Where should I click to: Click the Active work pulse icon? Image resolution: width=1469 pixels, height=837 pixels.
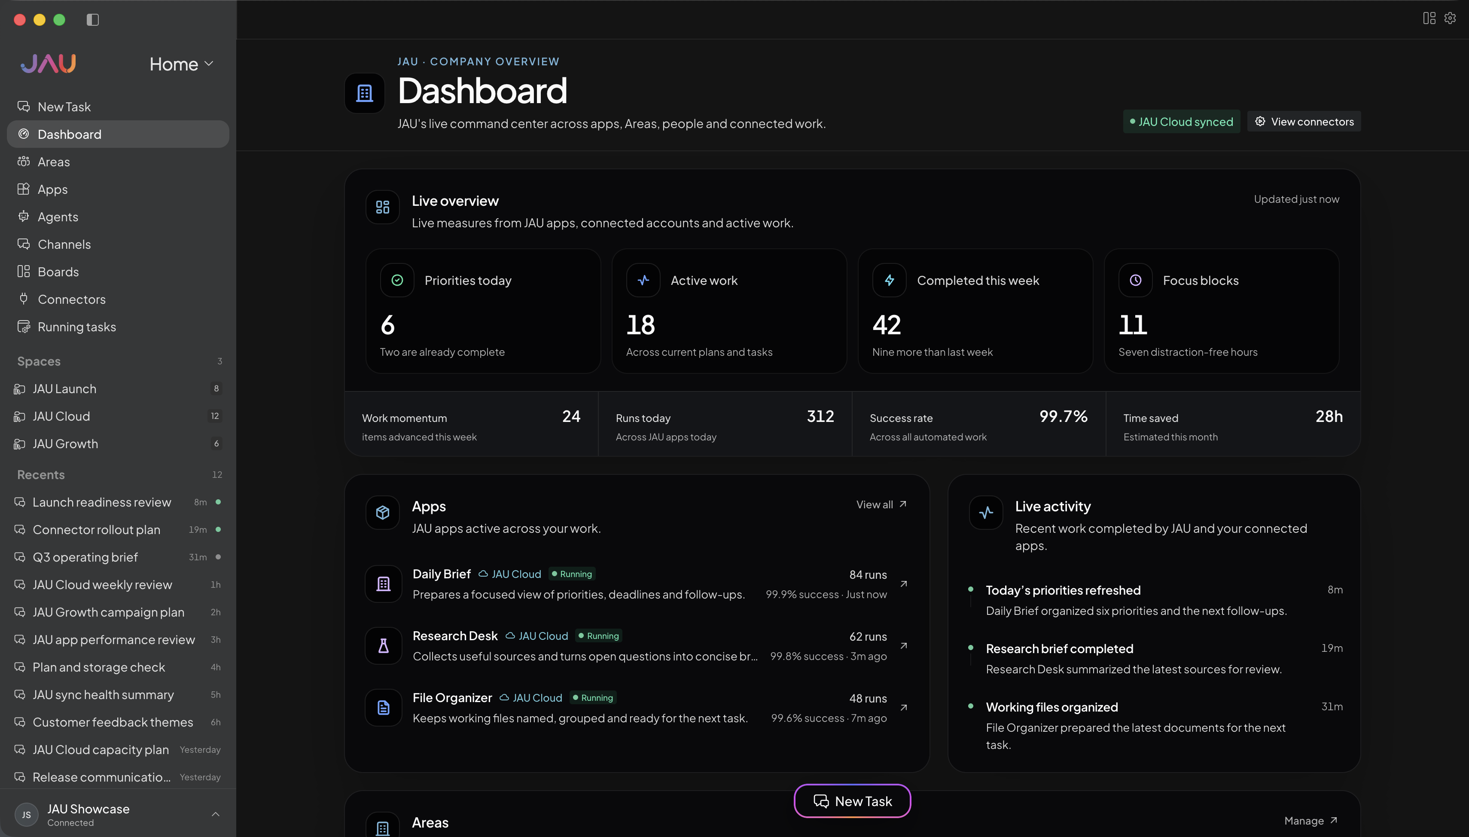[x=643, y=280]
